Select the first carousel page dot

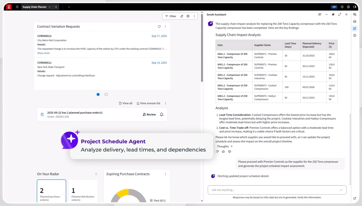(98, 94)
